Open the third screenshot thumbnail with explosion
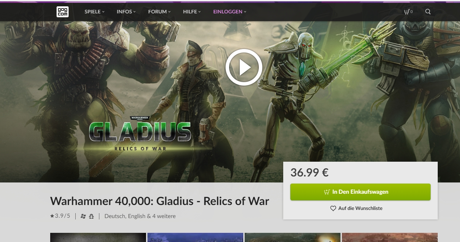The width and height of the screenshot is (460, 242). click(x=292, y=237)
